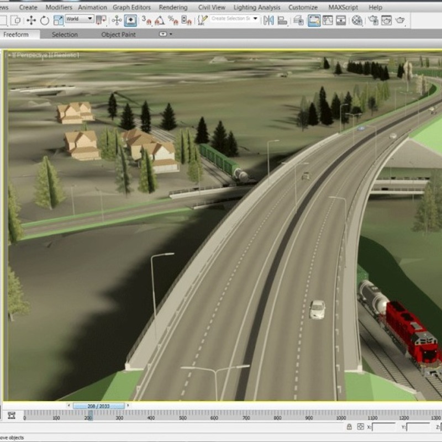
Task: Open the World reference coordinate dropdown
Action: [x=80, y=19]
